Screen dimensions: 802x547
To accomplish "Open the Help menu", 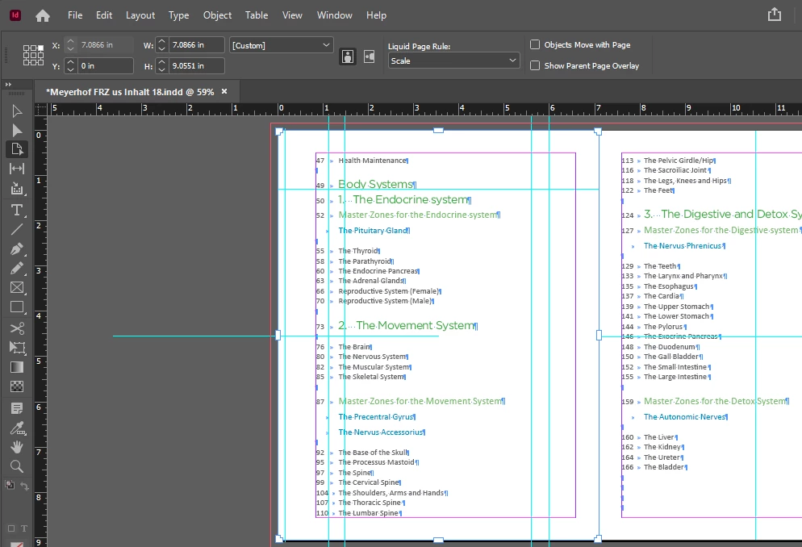I will 376,15.
